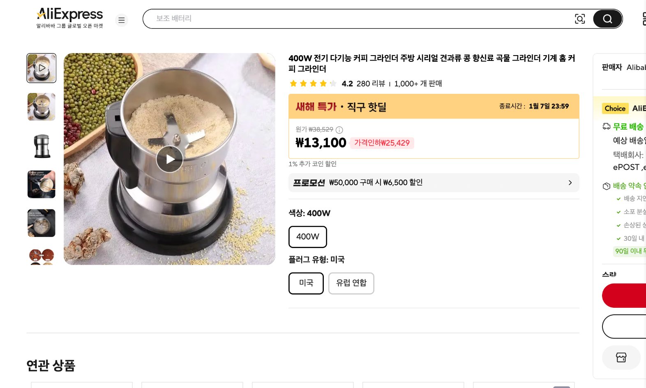646x388 pixels.
Task: Click the free shipping truck icon
Action: [x=606, y=127]
